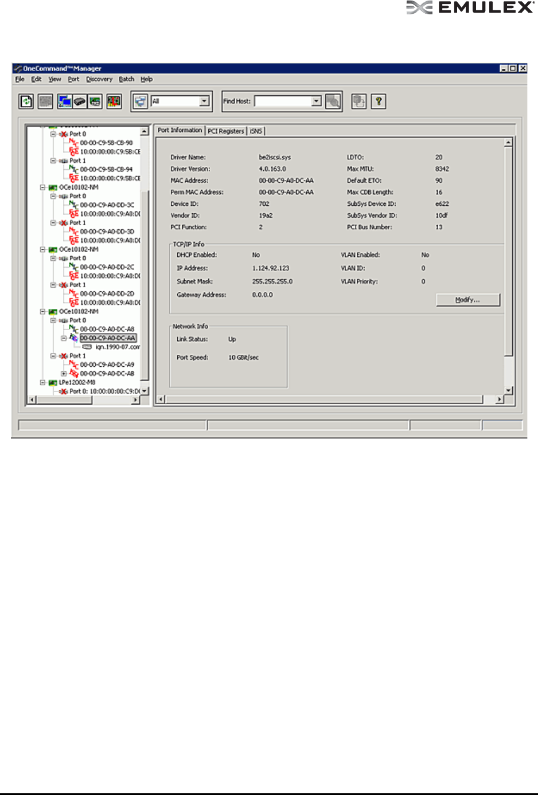Screen dimensions: 538x795
Task: Click NIC icon beside 00-00-C9-A0-DC-A8
Action: coord(73,329)
